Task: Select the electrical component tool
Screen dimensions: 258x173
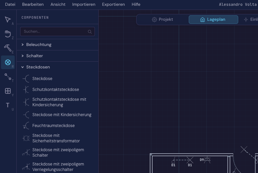Action: [x=8, y=62]
